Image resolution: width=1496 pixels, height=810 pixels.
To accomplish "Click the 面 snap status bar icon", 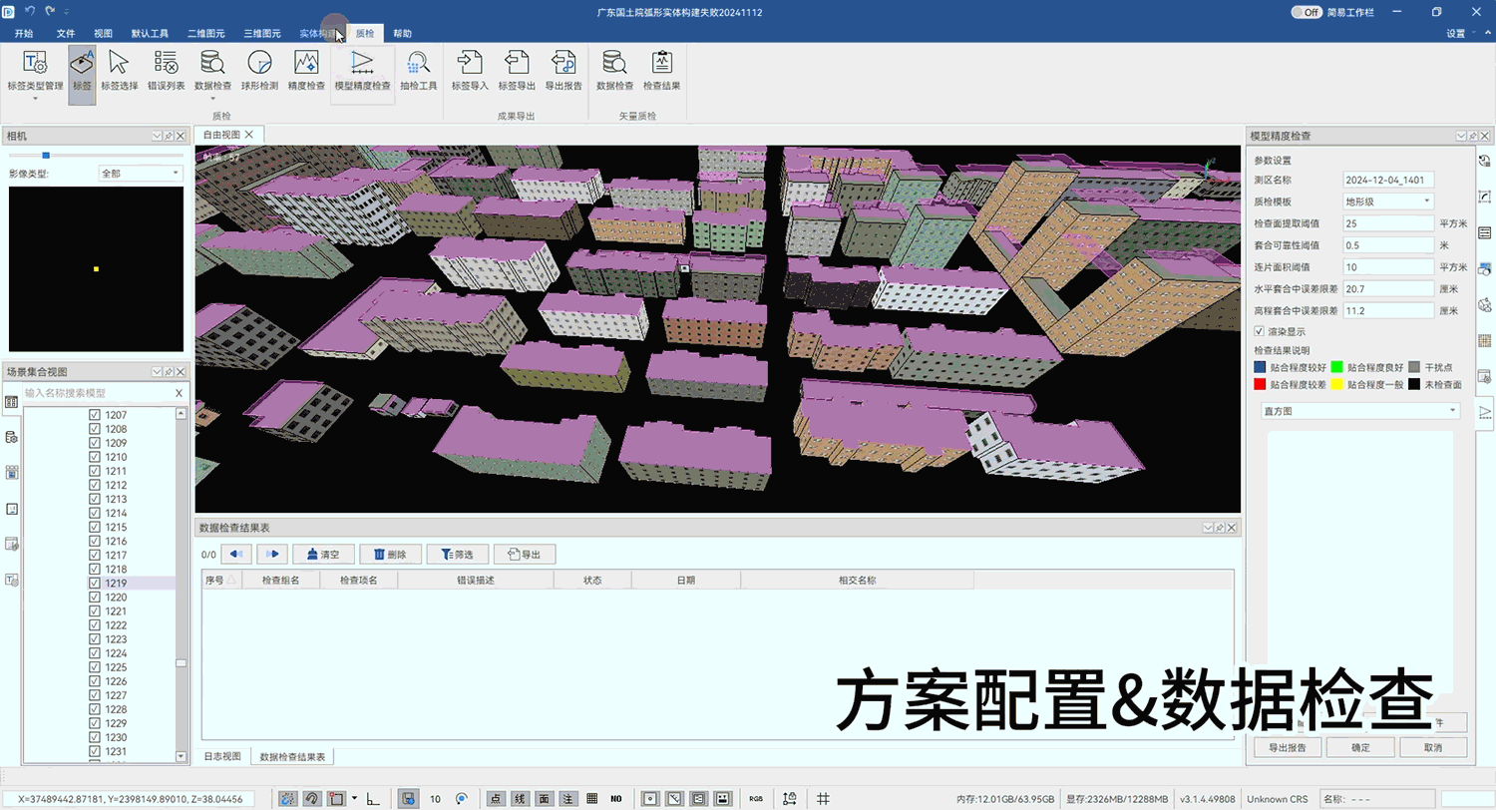I will (x=544, y=799).
